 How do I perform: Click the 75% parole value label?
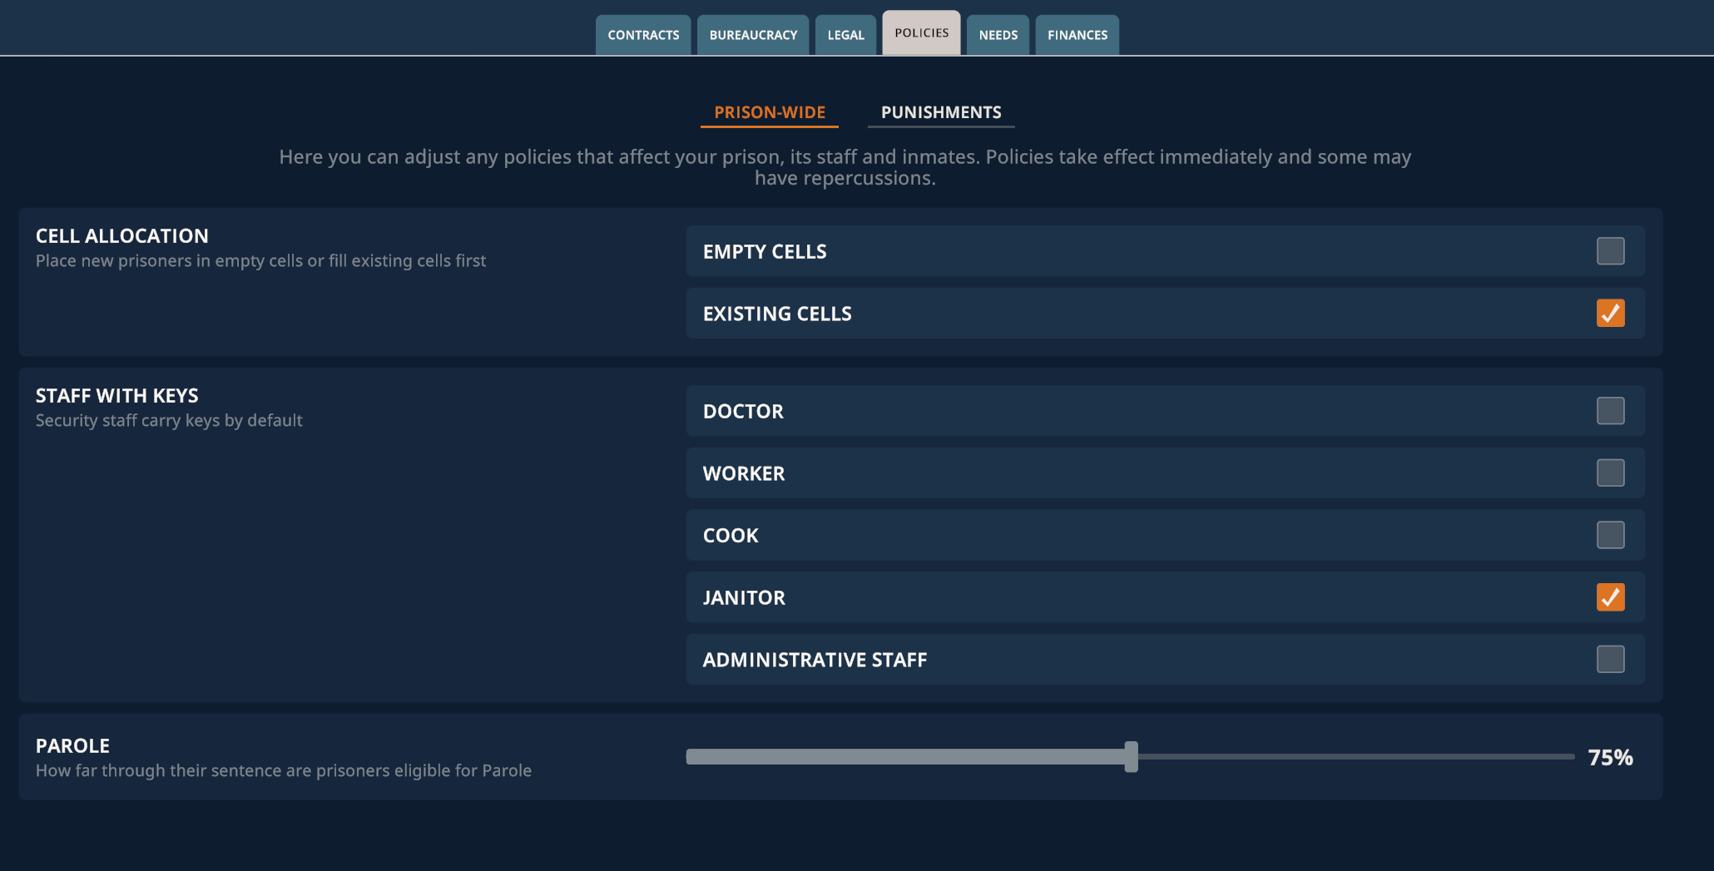point(1610,758)
